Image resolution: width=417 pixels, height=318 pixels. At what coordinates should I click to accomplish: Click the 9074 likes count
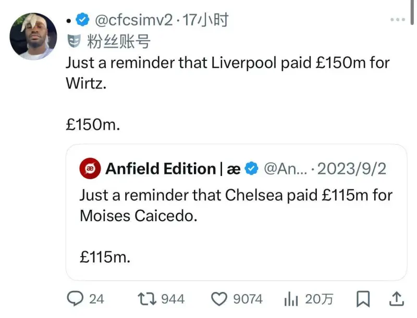pyautogui.click(x=248, y=299)
